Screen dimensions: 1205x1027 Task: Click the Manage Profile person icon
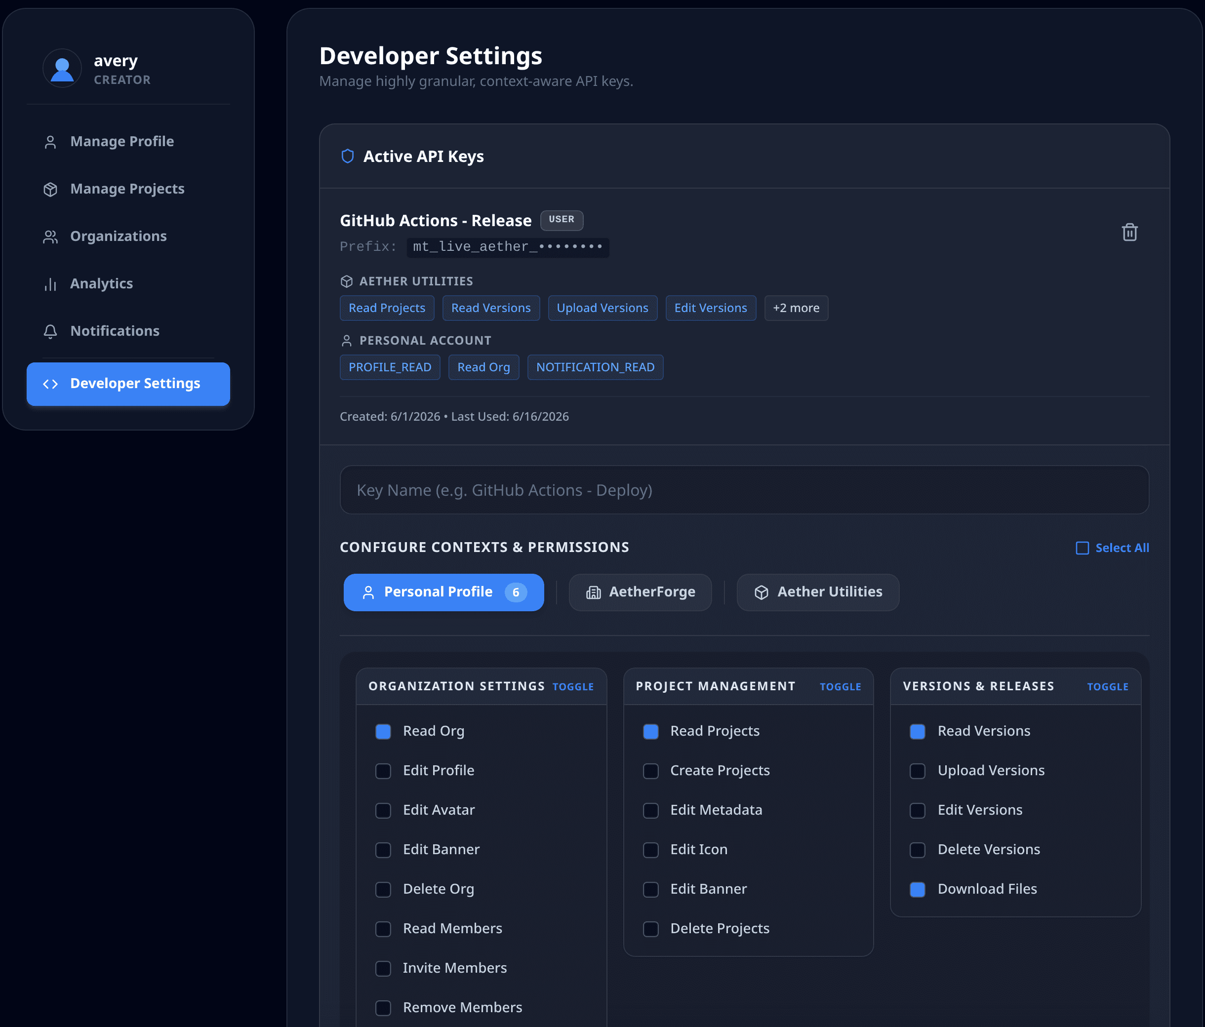click(x=50, y=142)
